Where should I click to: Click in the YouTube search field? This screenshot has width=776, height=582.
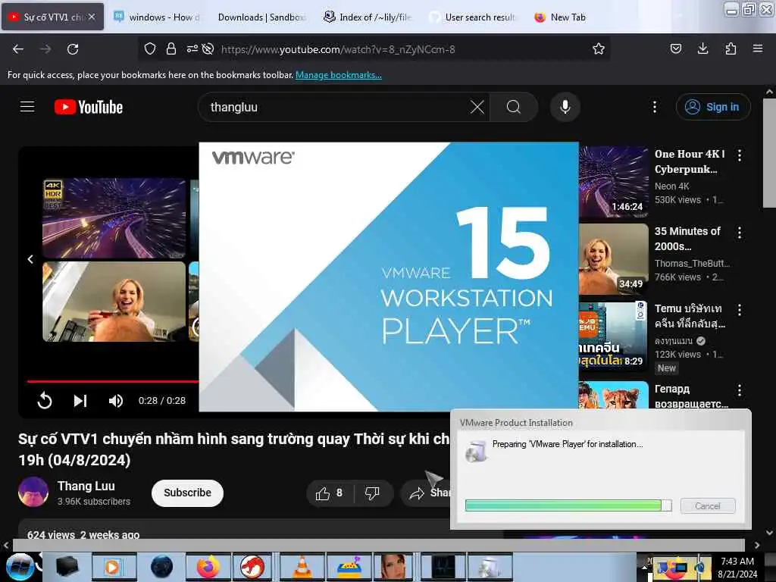[336, 107]
